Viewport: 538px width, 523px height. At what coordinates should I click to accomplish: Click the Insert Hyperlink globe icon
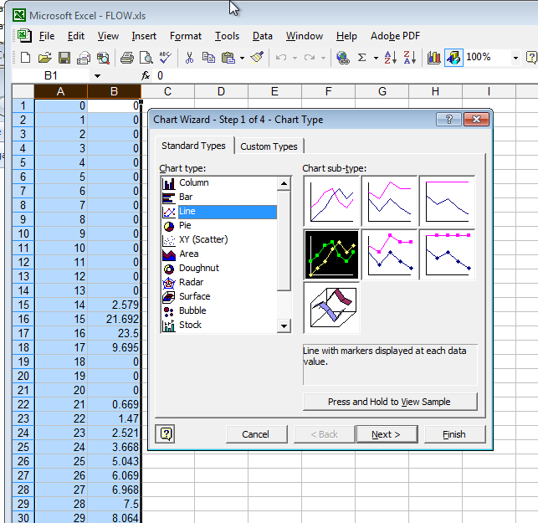point(342,57)
